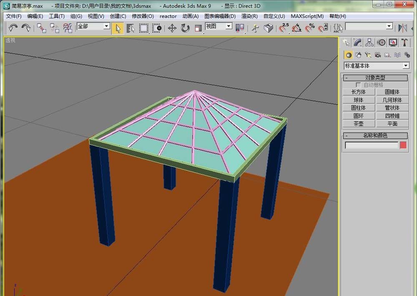Click the 茶壶 button
Screen dimensions: 417x296
359,124
